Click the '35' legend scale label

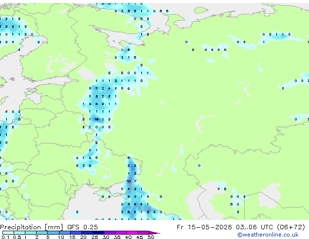click(117, 237)
